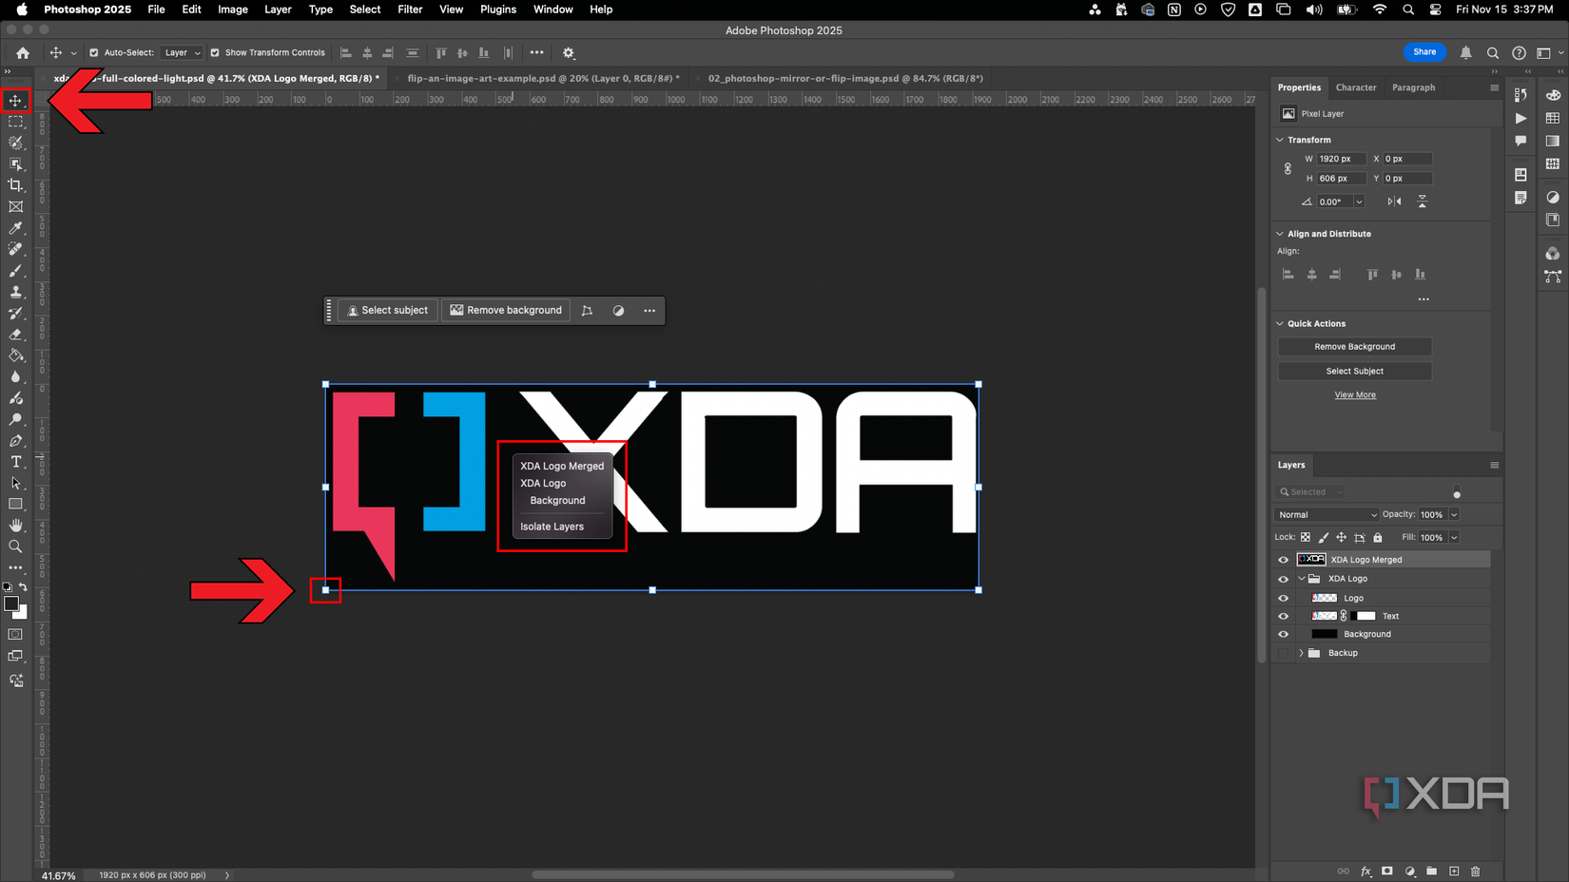This screenshot has width=1569, height=882.
Task: Toggle lock all layer icon
Action: click(x=1377, y=538)
